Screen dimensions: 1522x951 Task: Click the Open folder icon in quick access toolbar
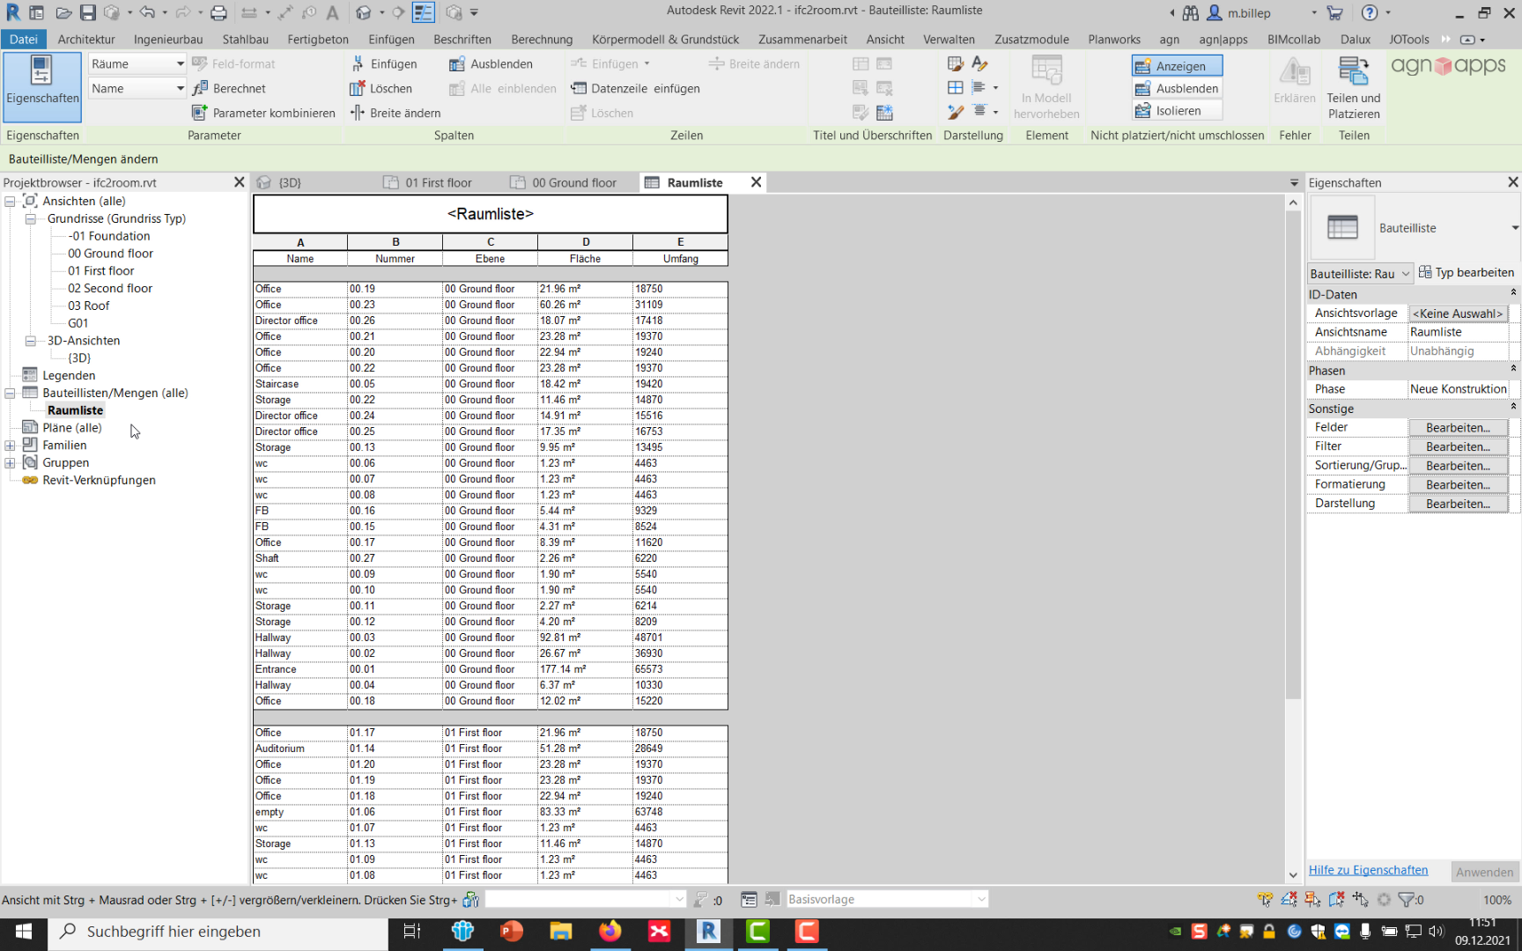click(x=63, y=13)
